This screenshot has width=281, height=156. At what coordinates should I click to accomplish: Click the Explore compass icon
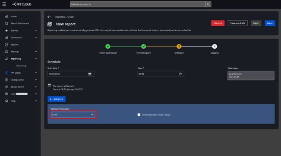click(x=6, y=44)
